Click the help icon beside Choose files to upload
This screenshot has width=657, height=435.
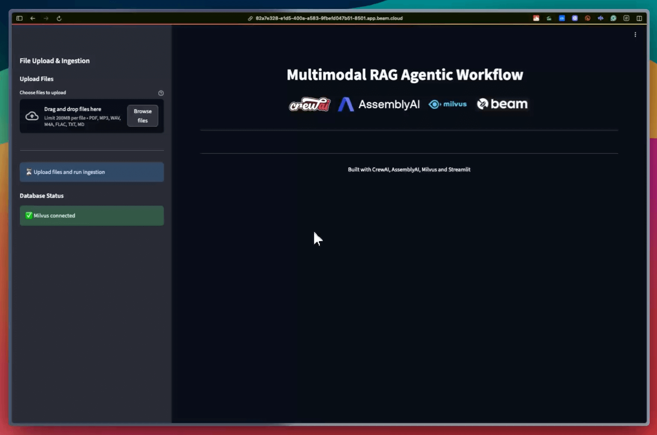(x=161, y=93)
